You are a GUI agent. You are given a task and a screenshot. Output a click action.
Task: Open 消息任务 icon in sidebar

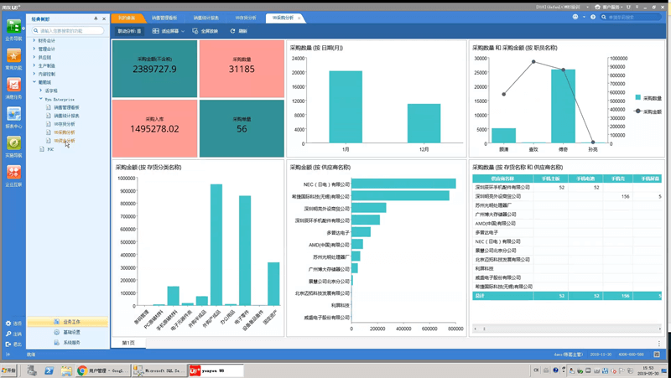coord(13,85)
